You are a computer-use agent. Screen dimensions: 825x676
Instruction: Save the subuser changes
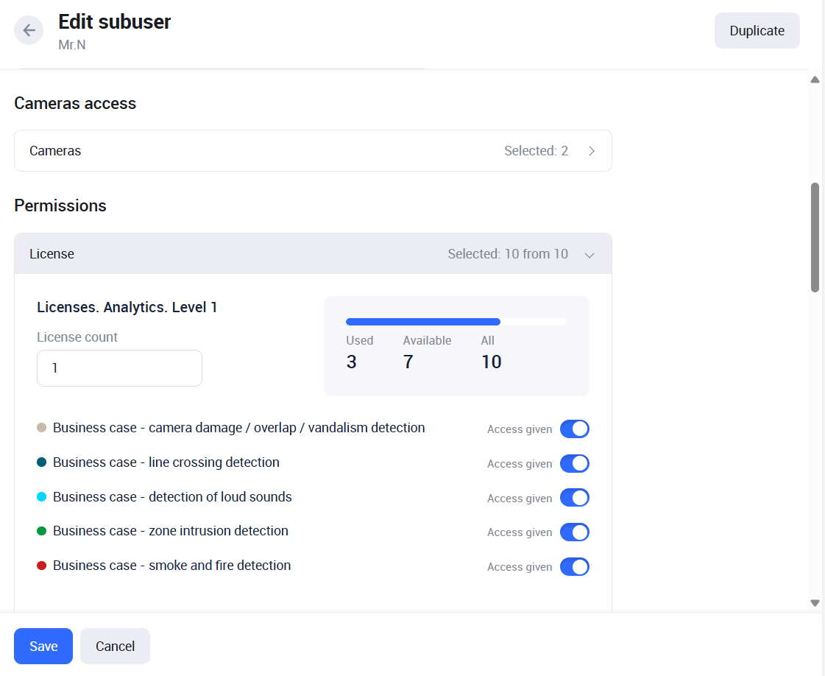pyautogui.click(x=43, y=646)
